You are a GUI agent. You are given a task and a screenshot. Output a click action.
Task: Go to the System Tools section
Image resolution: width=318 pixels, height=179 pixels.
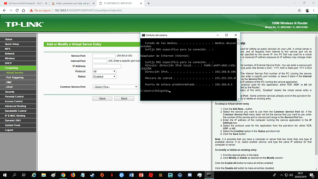pos(12,125)
